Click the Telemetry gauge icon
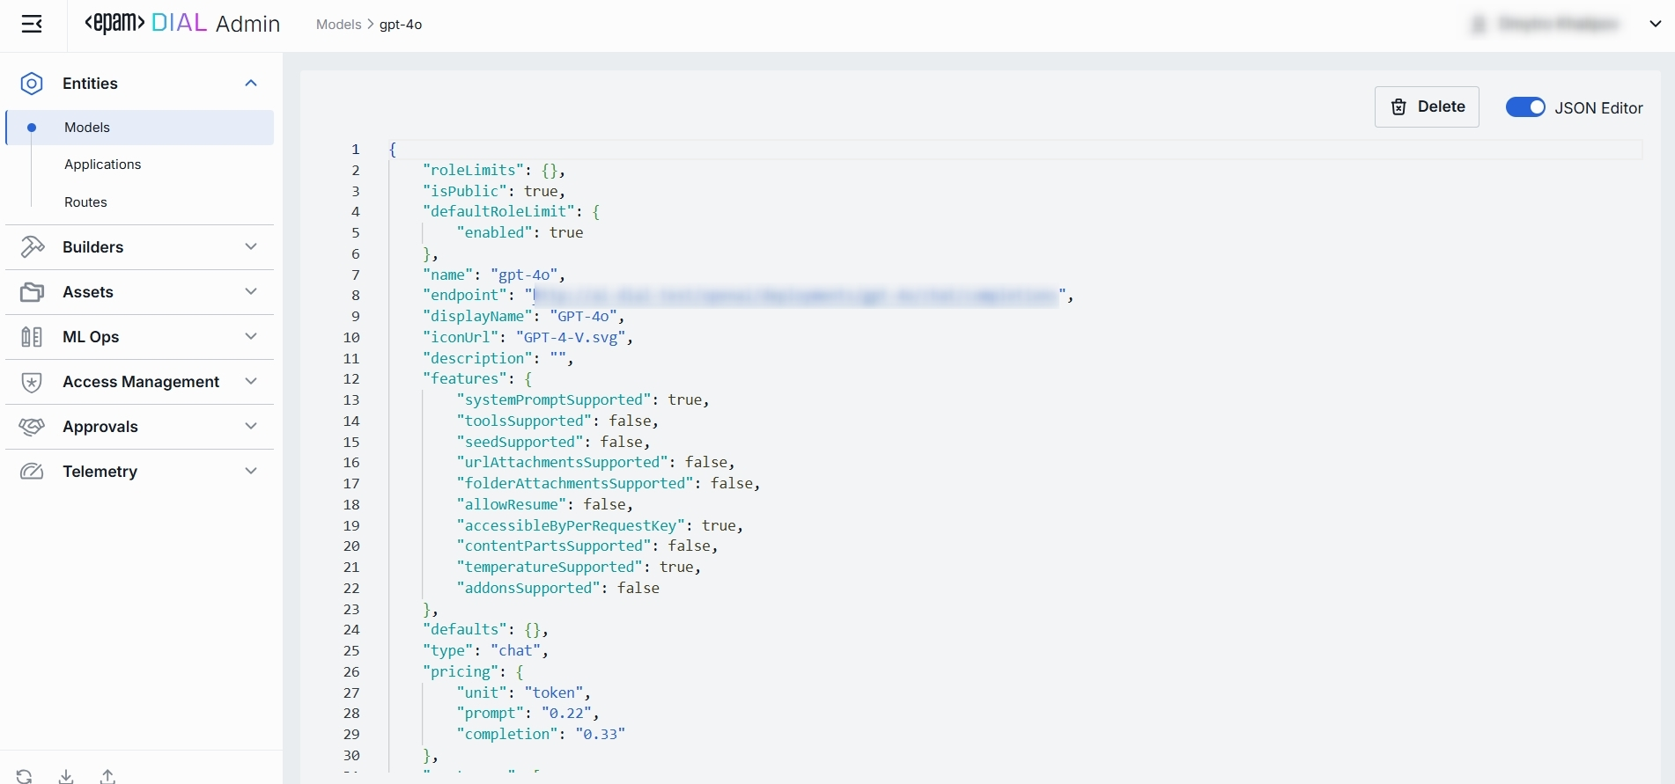The image size is (1675, 784). [32, 472]
